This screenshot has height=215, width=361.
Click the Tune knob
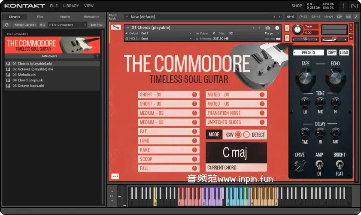coord(297,30)
